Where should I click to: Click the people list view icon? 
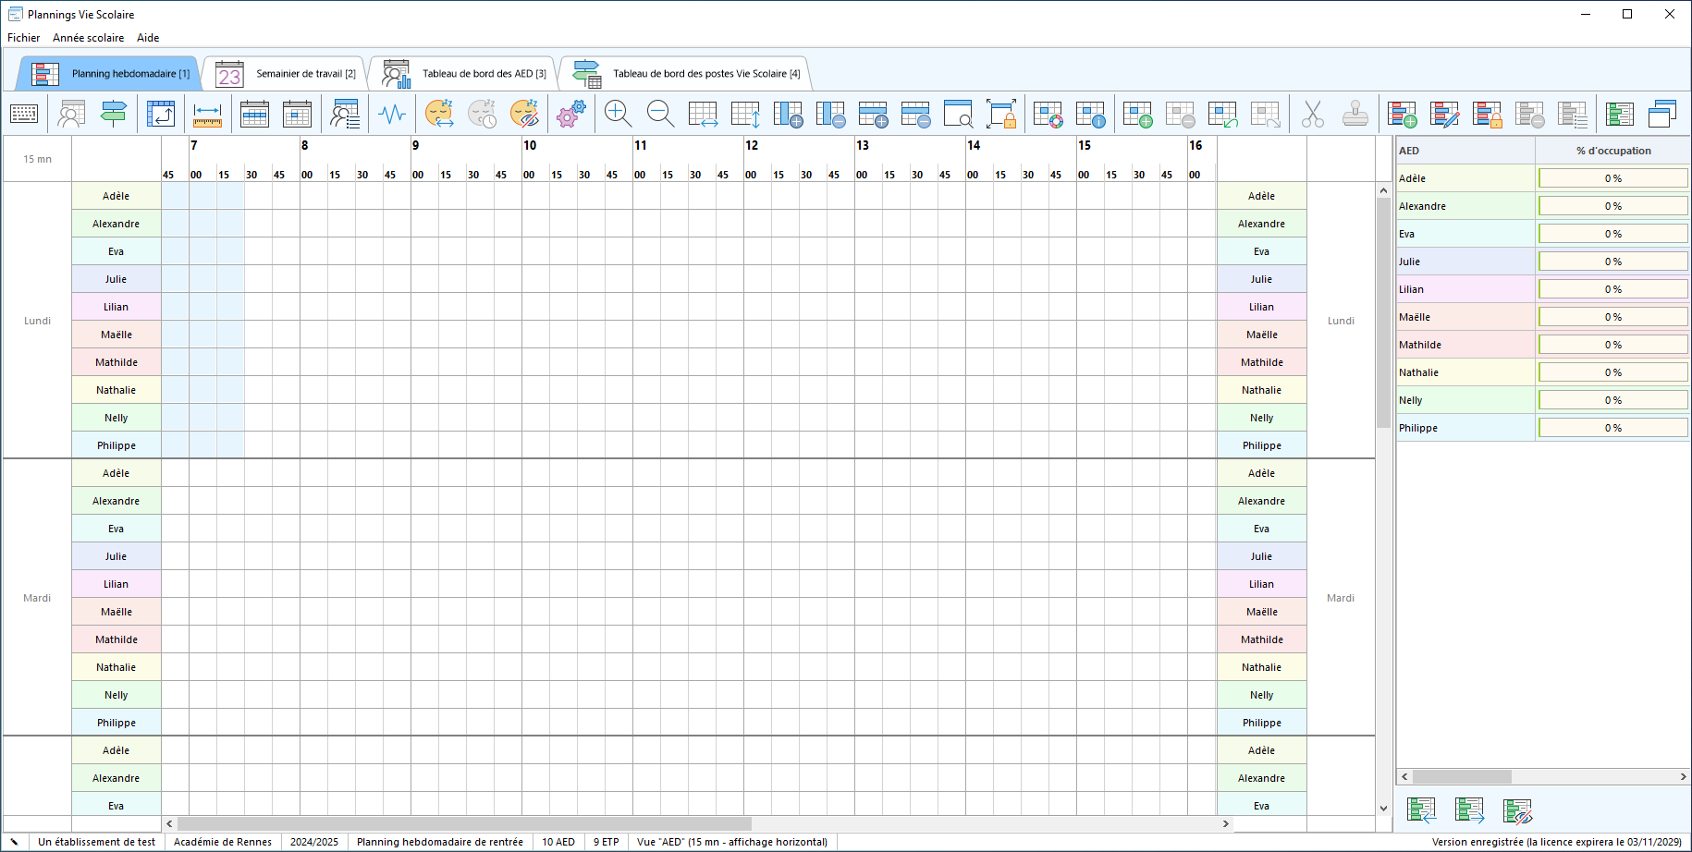pyautogui.click(x=345, y=114)
